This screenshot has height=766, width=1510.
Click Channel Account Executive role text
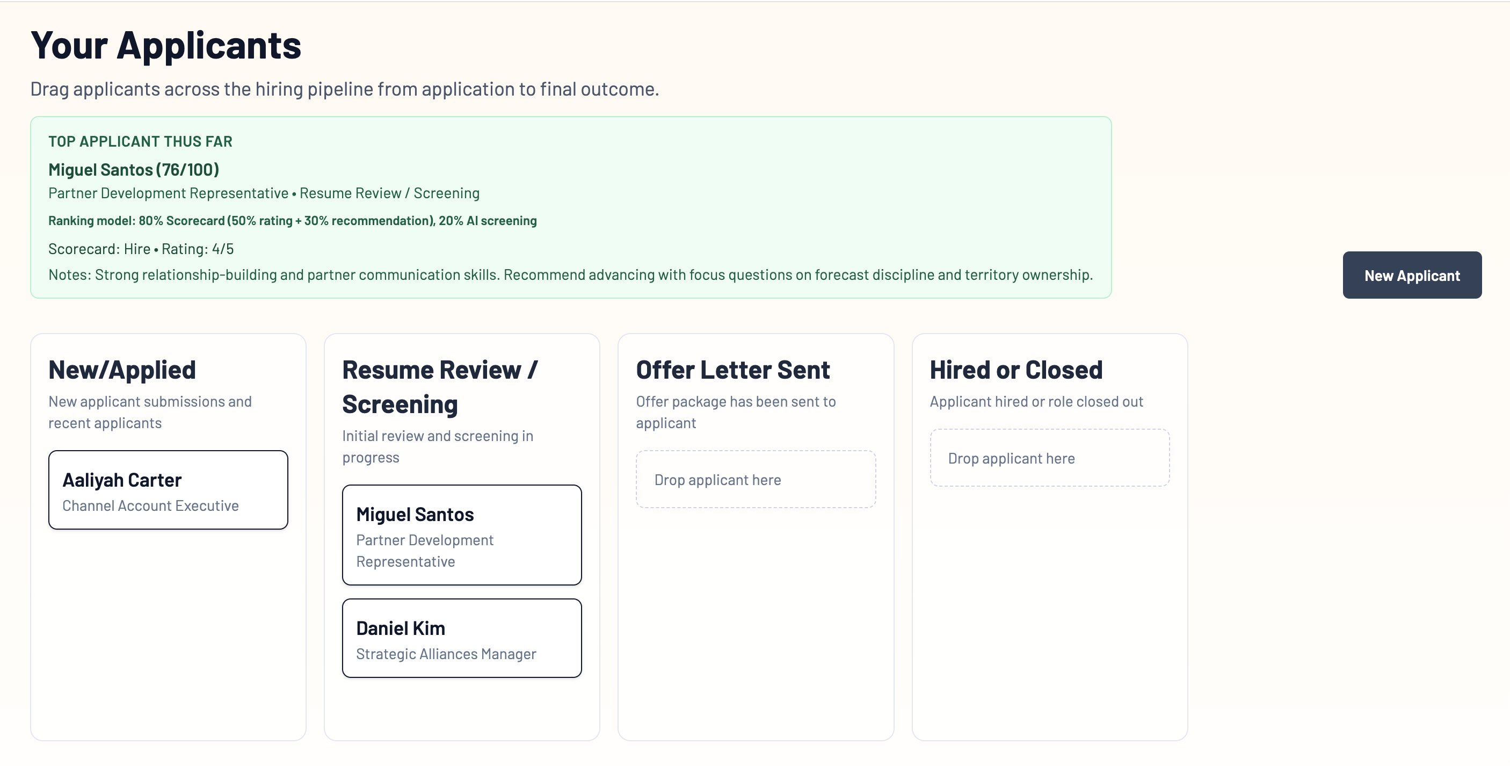coord(150,505)
